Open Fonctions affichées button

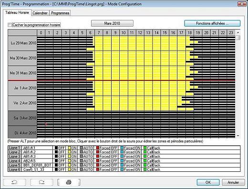[x=212, y=23]
